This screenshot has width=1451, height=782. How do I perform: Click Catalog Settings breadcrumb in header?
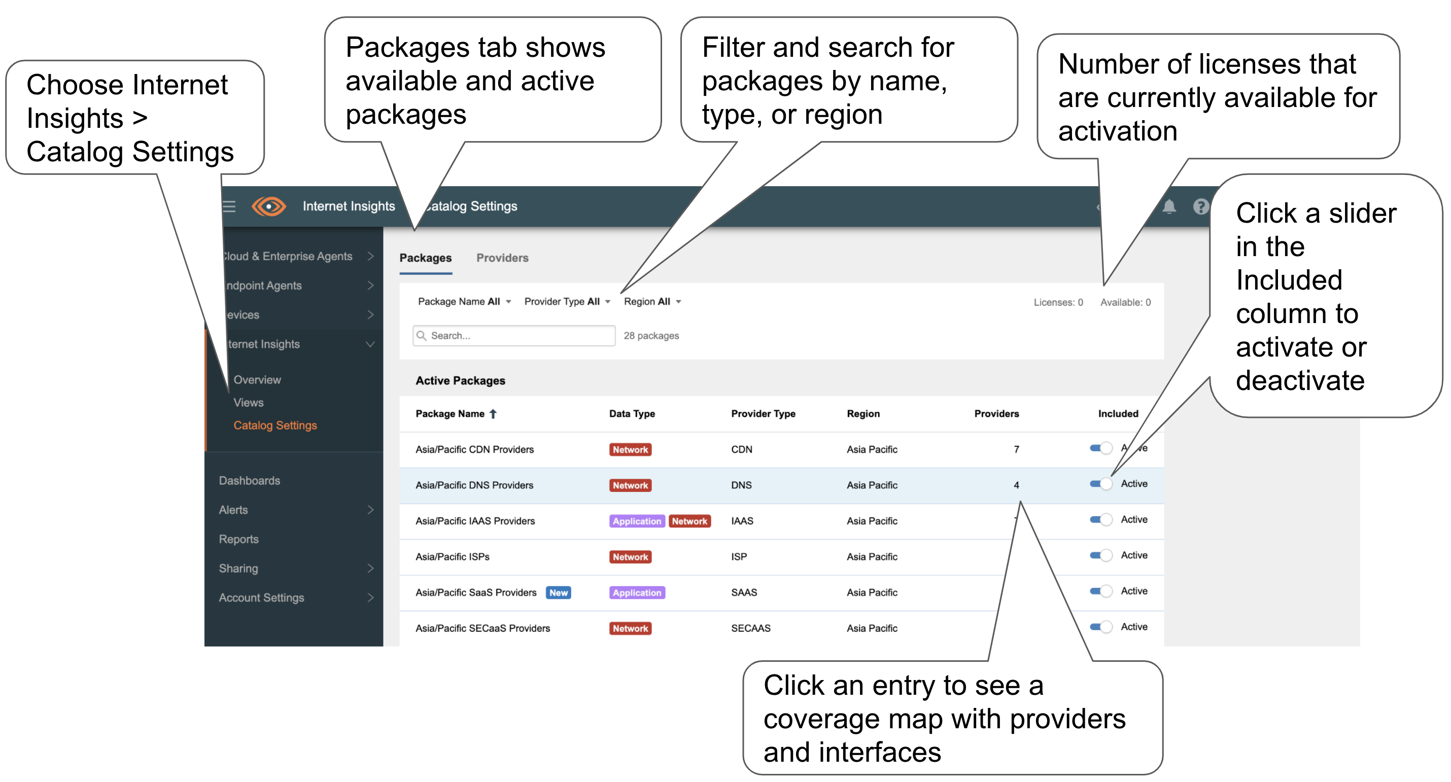coord(470,206)
